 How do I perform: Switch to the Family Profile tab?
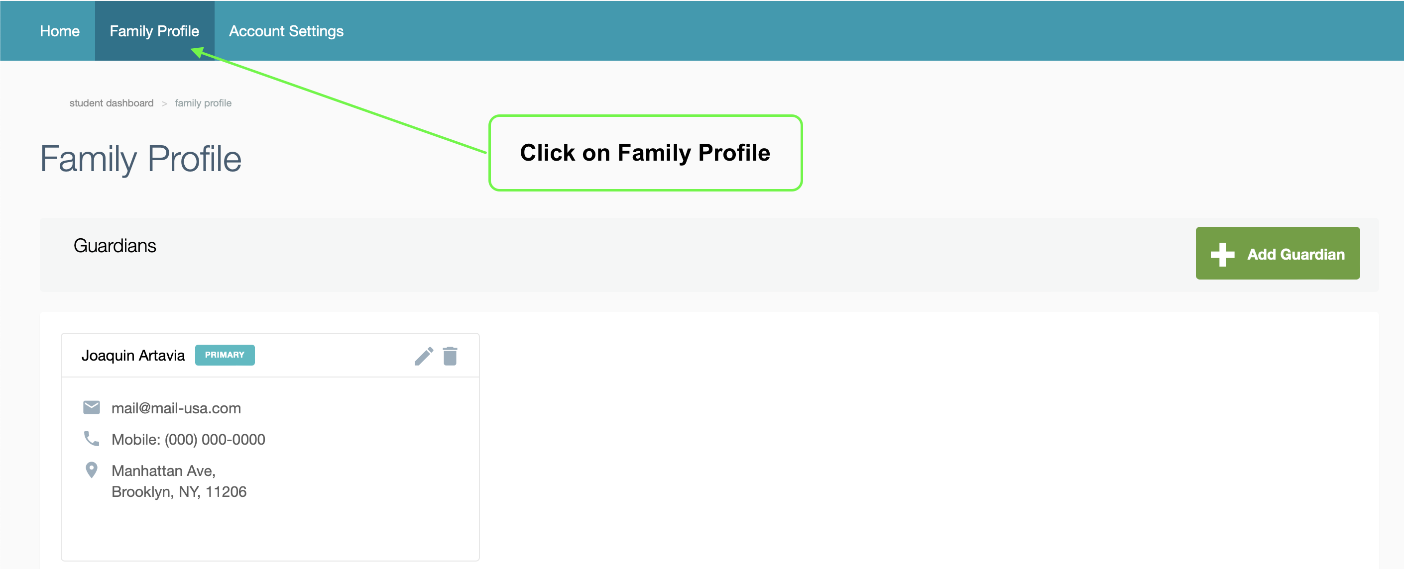click(154, 31)
